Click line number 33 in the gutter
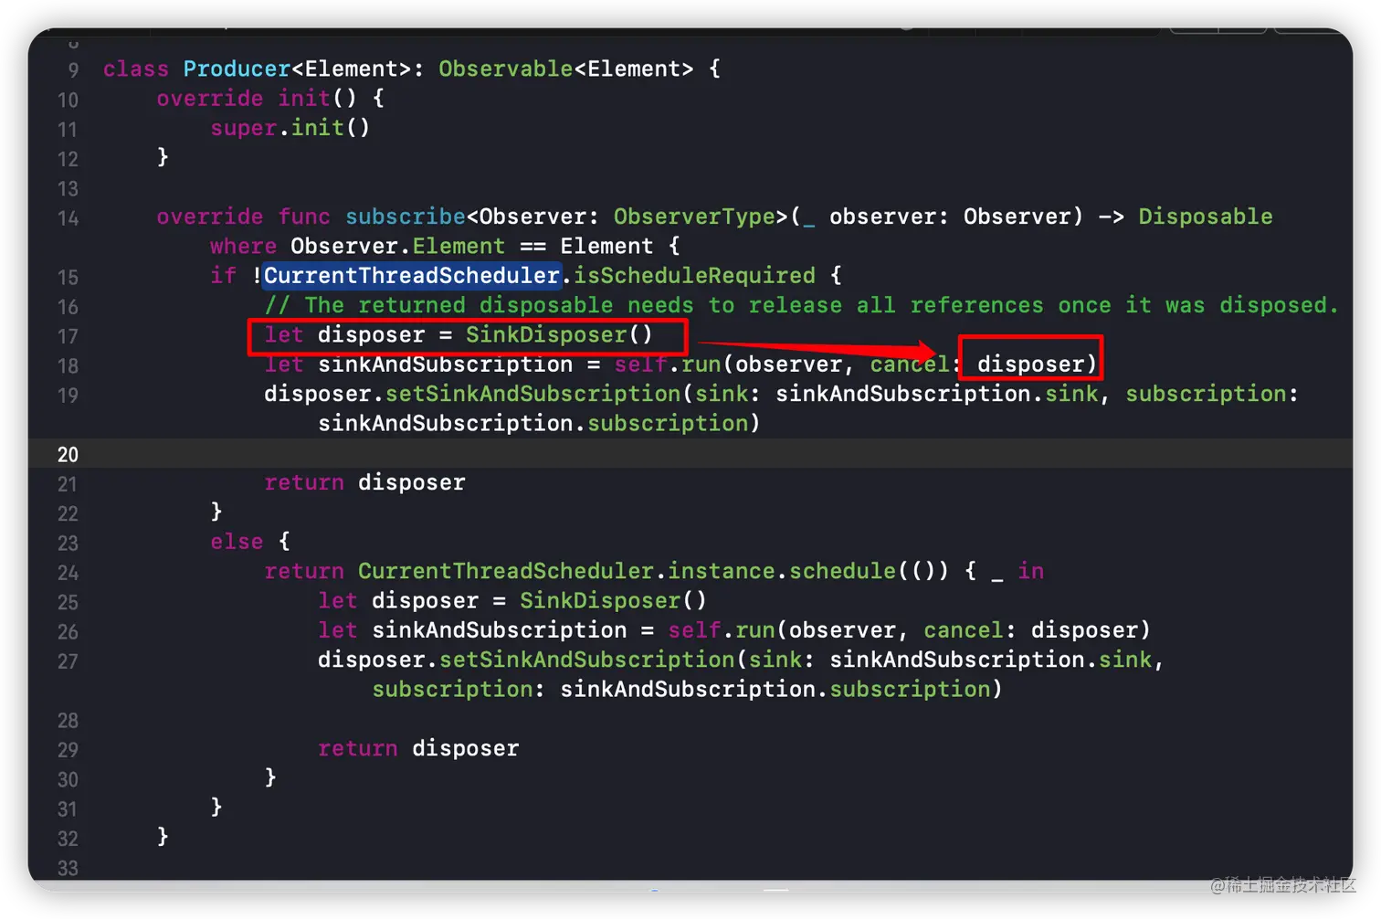The width and height of the screenshot is (1381, 919). [x=68, y=868]
